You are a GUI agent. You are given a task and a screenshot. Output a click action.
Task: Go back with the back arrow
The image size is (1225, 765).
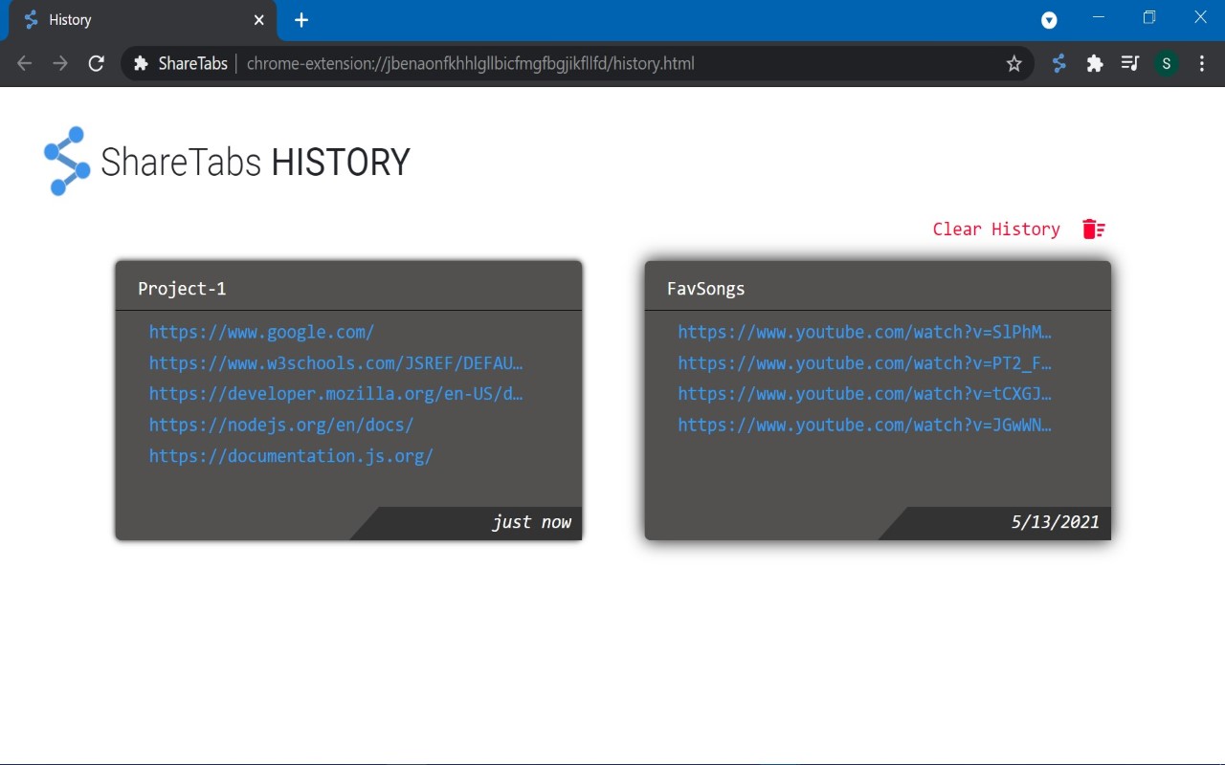[x=25, y=64]
